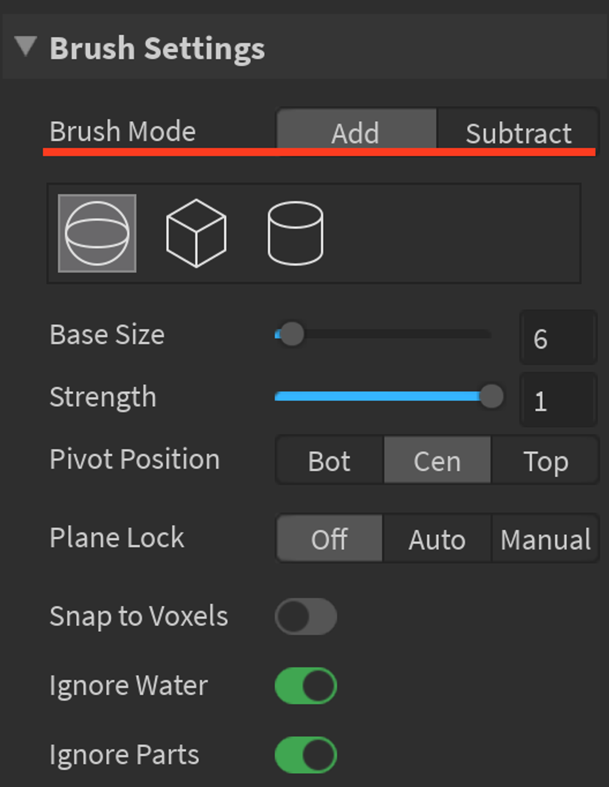Switch Brush Mode to Subtract
The image size is (609, 787).
pyautogui.click(x=518, y=133)
